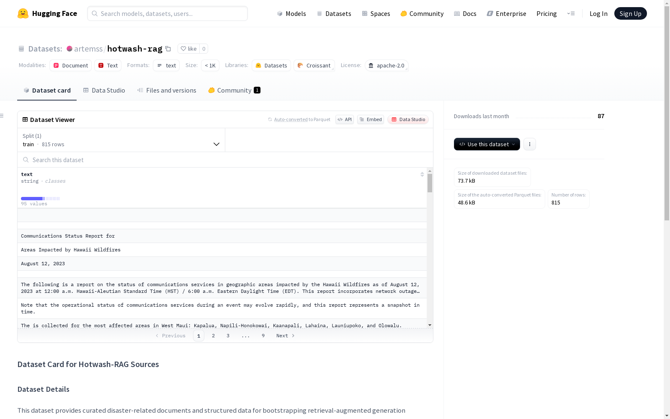Expand the navigation overflow menu icon

click(571, 13)
